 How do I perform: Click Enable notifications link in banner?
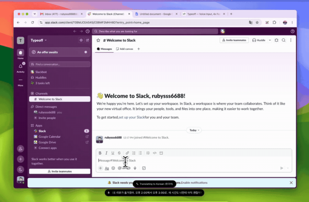(194, 183)
